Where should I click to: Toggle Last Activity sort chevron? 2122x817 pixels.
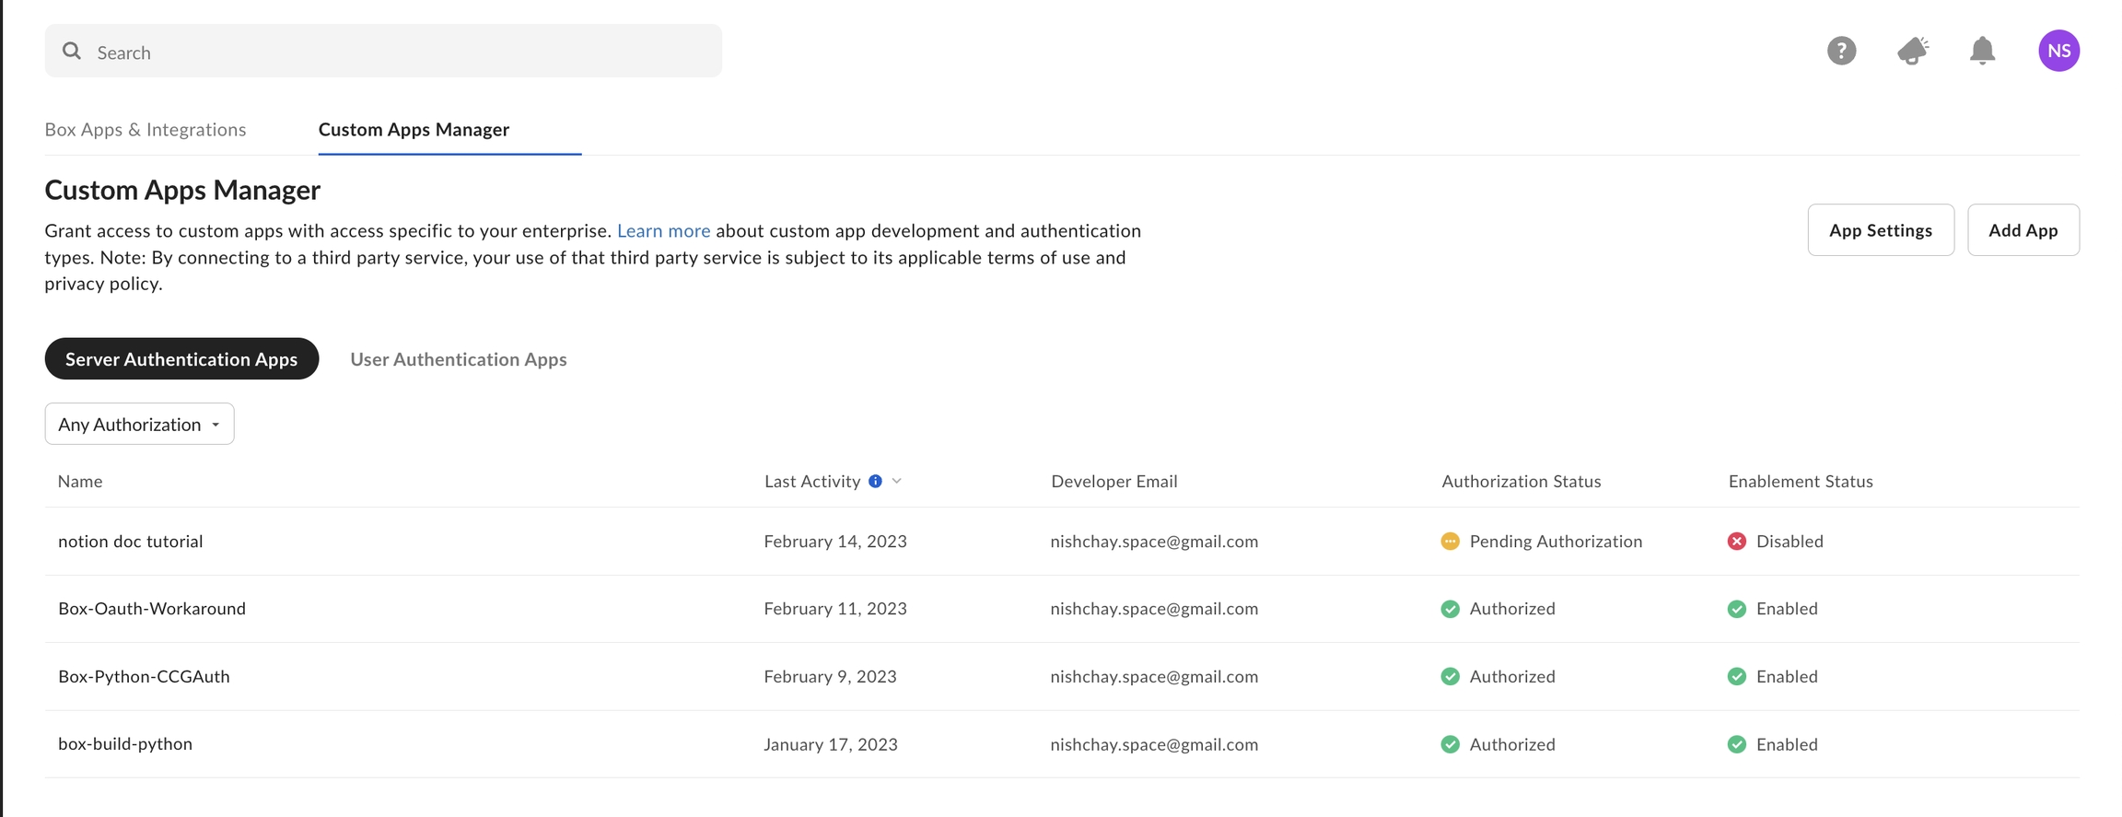[897, 481]
